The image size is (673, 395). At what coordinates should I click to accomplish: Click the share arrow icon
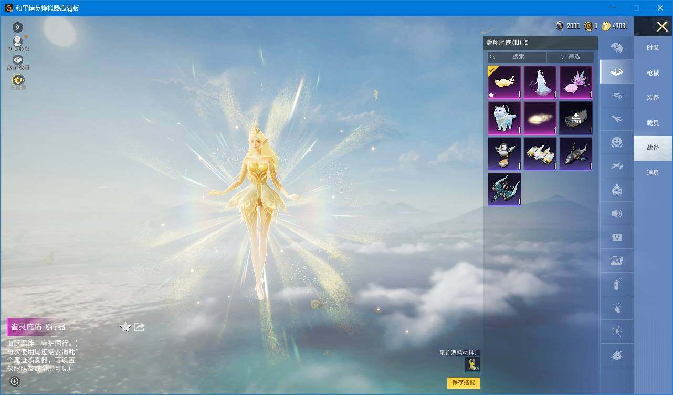(x=140, y=327)
